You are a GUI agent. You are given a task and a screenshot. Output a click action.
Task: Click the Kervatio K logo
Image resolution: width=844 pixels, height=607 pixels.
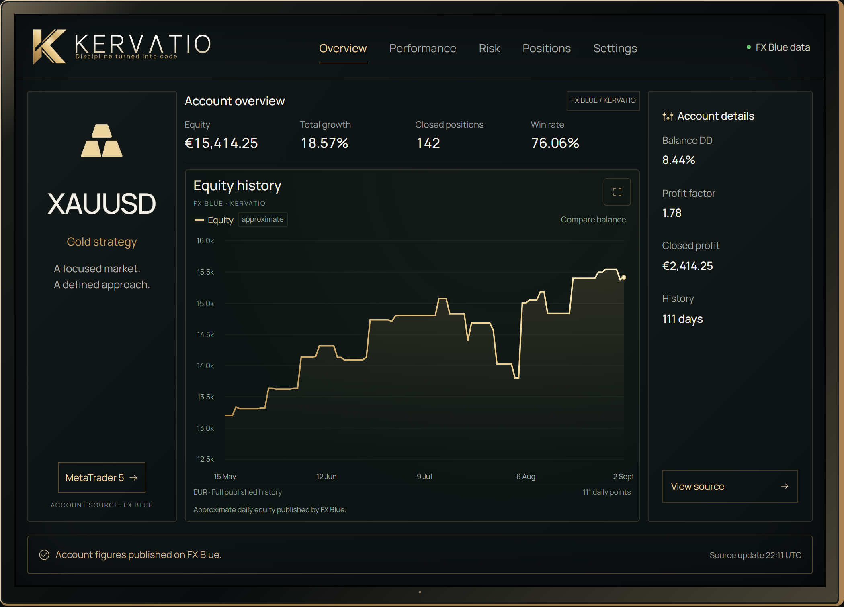click(49, 47)
